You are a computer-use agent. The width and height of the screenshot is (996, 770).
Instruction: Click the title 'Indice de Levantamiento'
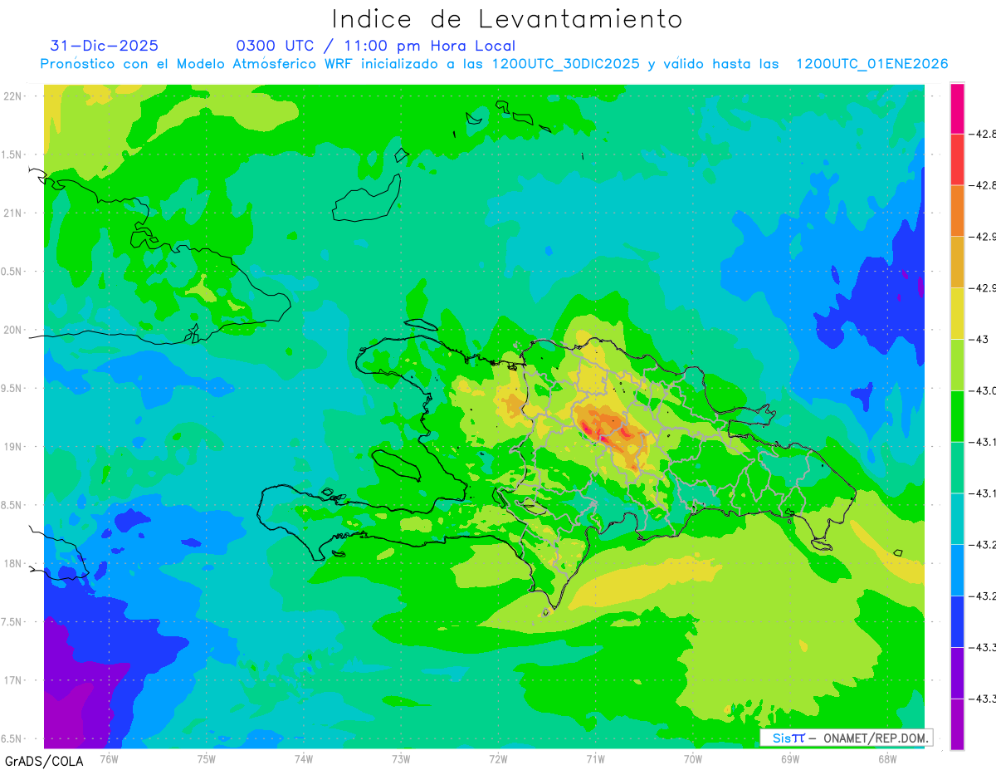(x=507, y=19)
